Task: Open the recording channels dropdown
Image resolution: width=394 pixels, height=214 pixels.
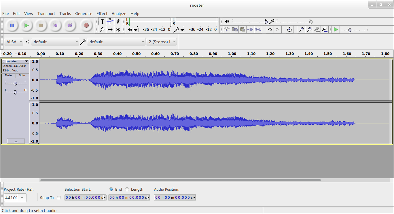Action: (161, 41)
